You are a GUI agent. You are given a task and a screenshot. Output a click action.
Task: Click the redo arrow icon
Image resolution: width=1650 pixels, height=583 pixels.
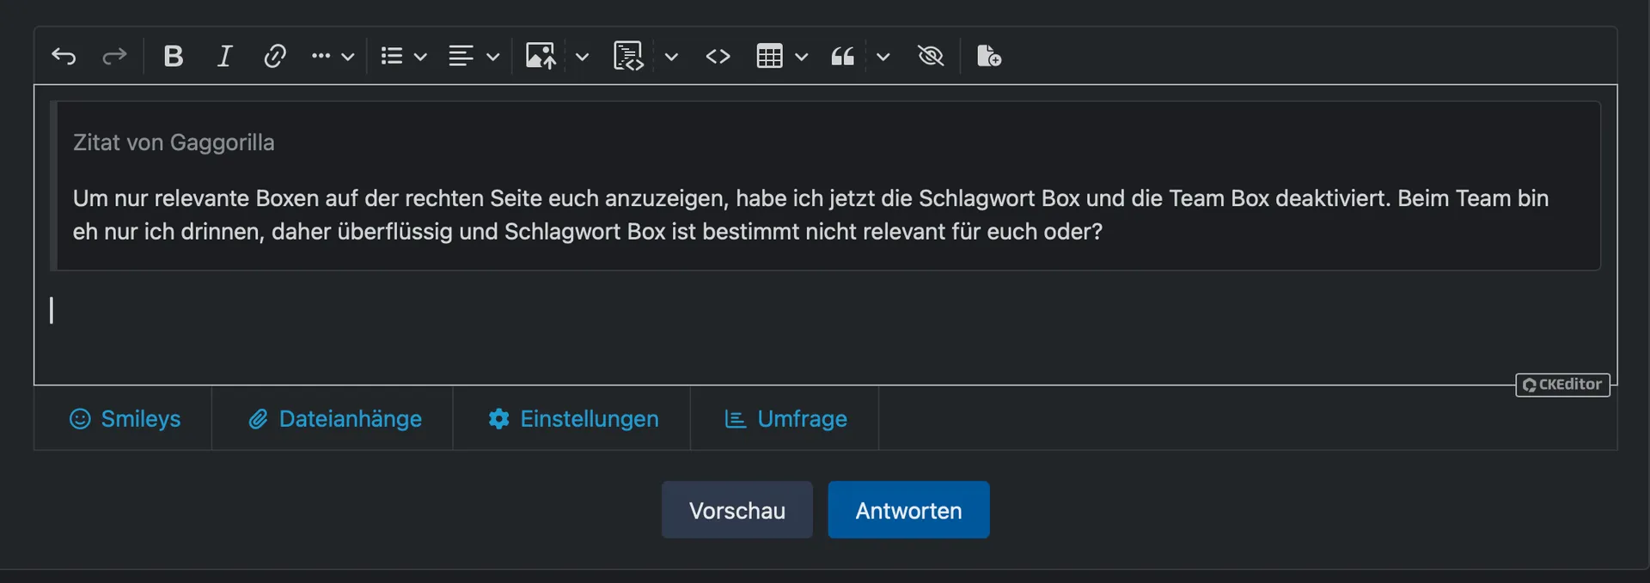pyautogui.click(x=114, y=57)
